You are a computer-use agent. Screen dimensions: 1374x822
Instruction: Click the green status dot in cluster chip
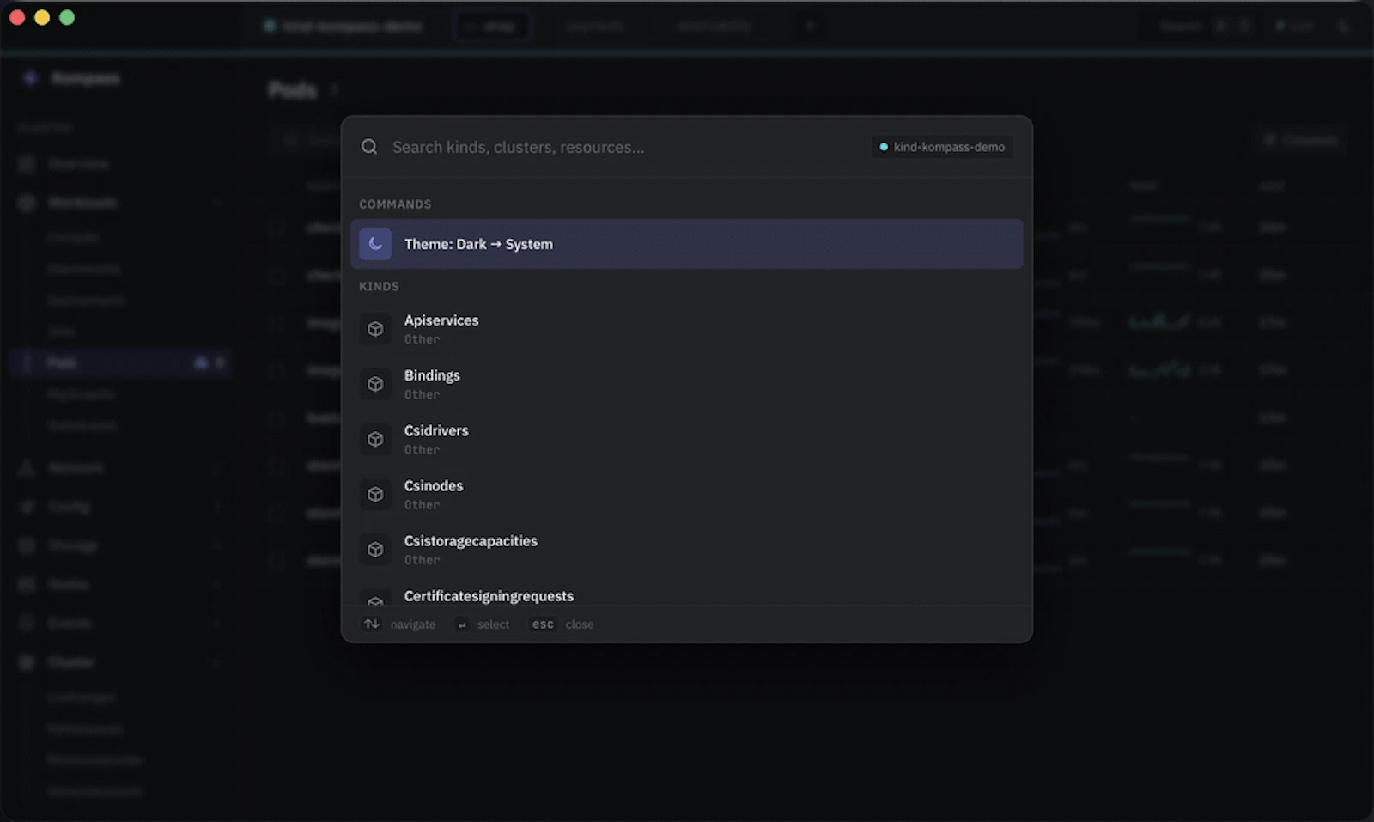pos(884,147)
